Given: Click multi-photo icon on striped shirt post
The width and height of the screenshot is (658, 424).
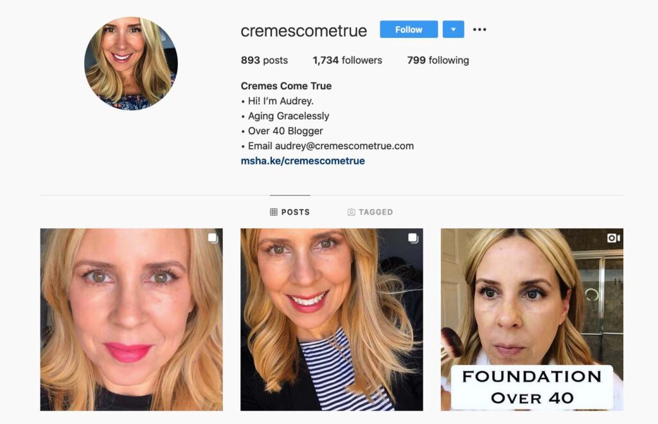Looking at the screenshot, I should pos(413,238).
